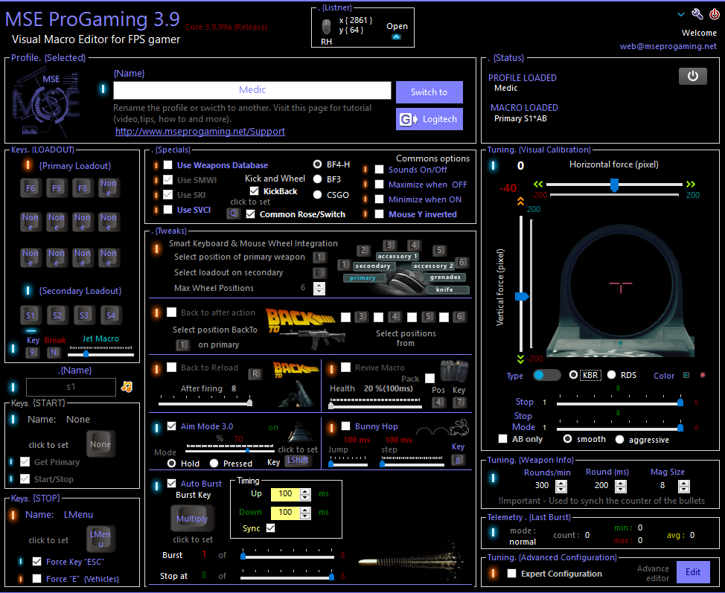Select the F8 primary loadout key
The width and height of the screenshot is (725, 593).
83,188
